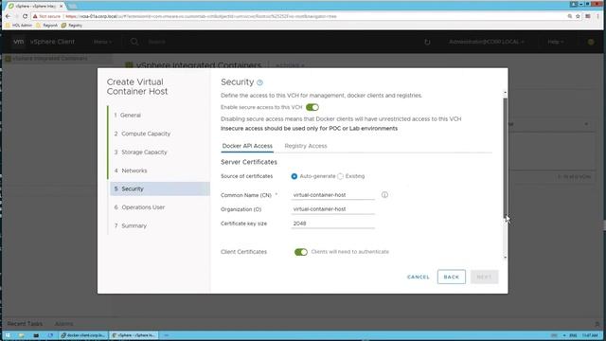This screenshot has height=341, width=606.
Task: Select Existing certificate source
Action: tap(340, 176)
